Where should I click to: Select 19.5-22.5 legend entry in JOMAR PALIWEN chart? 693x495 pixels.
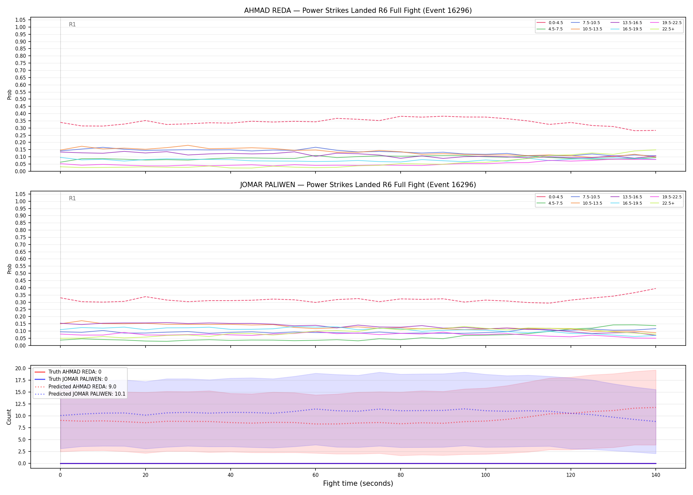click(666, 197)
